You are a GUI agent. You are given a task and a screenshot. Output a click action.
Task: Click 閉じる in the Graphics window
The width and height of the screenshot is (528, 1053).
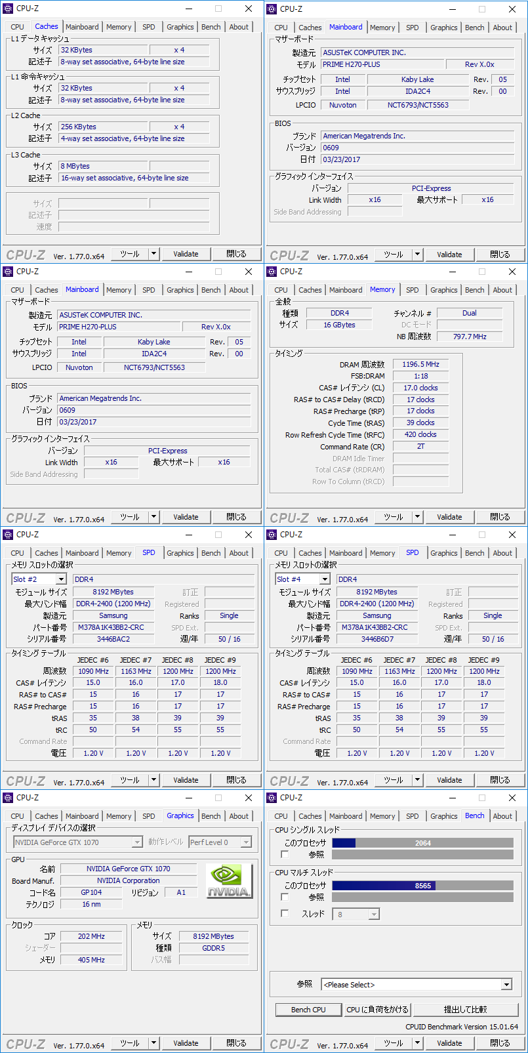pos(236,1043)
